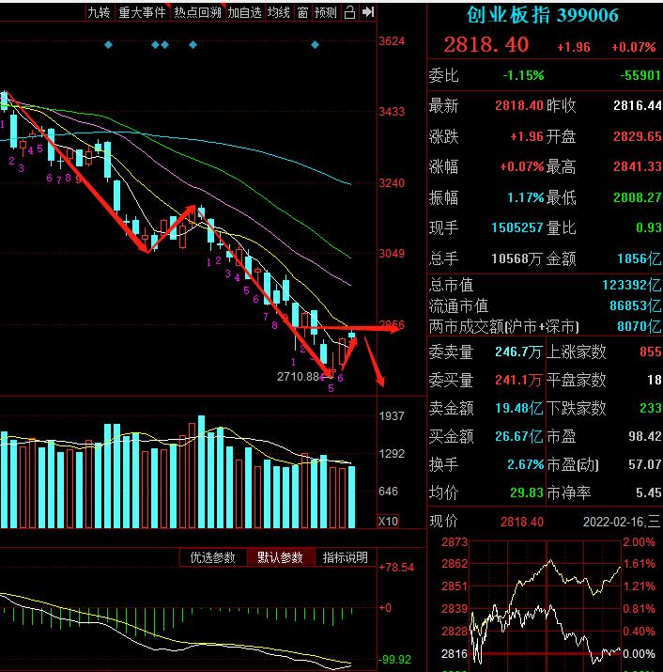Click the 两市成交额 turnover row
The image size is (663, 672).
(545, 326)
